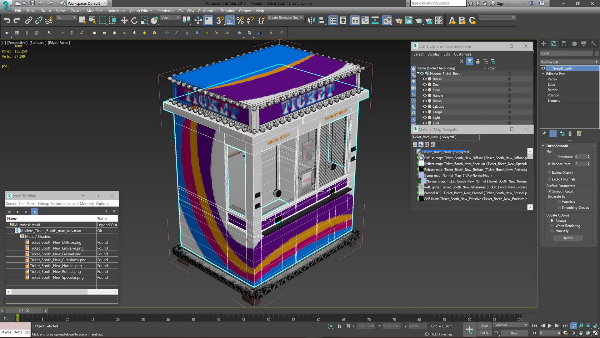Click the 0 / 100 time slider handle
The width and height of the screenshot is (600, 338).
[x=24, y=311]
